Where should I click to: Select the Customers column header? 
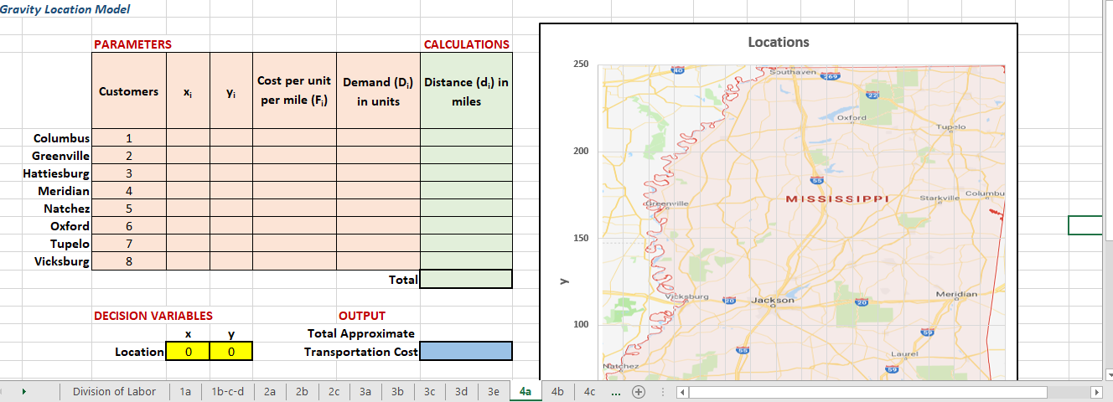pyautogui.click(x=128, y=91)
